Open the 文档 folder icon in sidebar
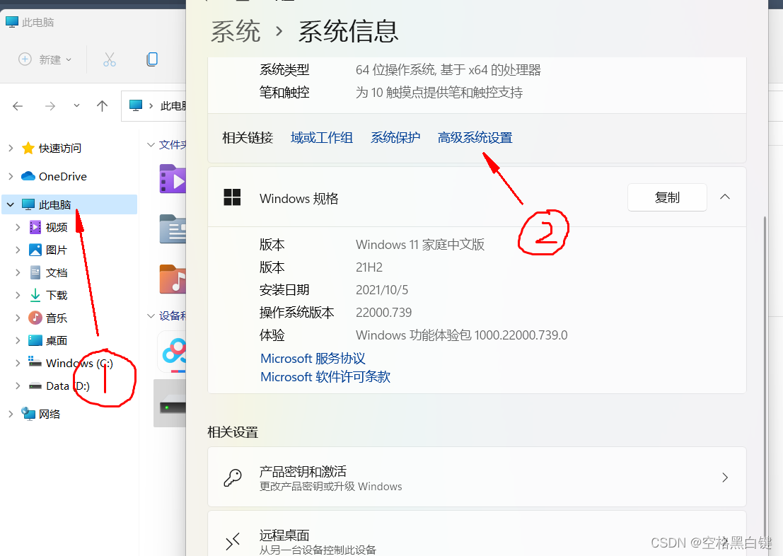The width and height of the screenshot is (783, 556). 35,273
